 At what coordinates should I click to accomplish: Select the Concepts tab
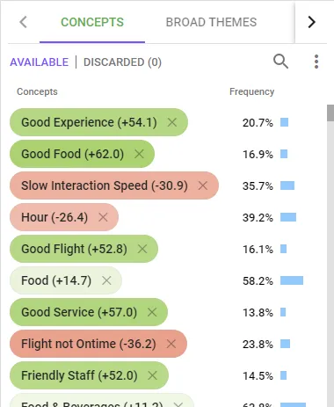[92, 22]
